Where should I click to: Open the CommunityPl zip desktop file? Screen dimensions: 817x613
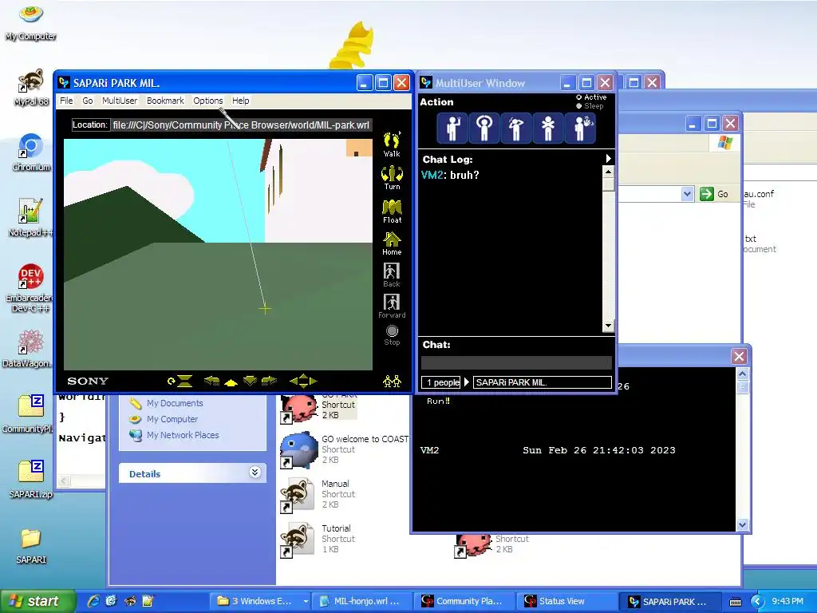pyautogui.click(x=29, y=414)
